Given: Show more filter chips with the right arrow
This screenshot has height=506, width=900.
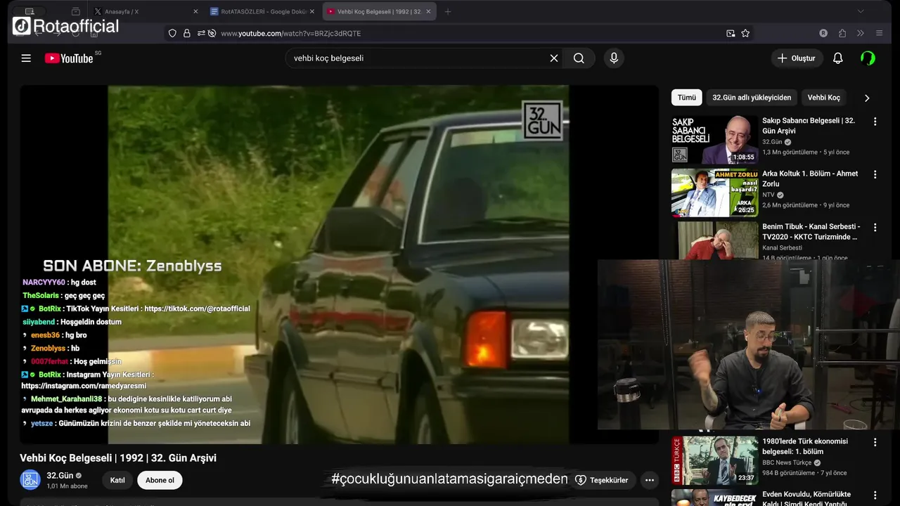Looking at the screenshot, I should tap(867, 98).
